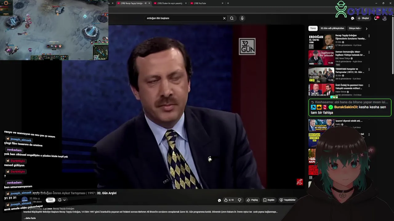
Task: Close the Recep Tayyip Erdoğan tab
Action: point(149,3)
